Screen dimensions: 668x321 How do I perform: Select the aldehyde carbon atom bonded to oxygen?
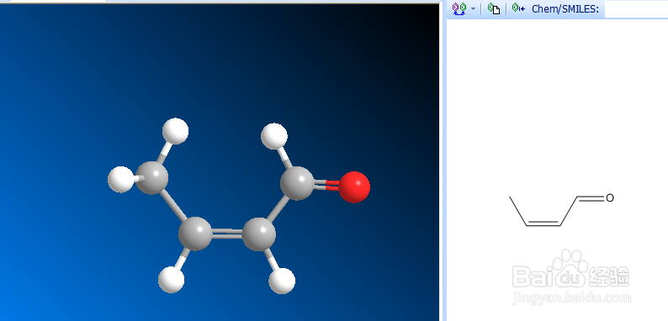click(x=297, y=183)
